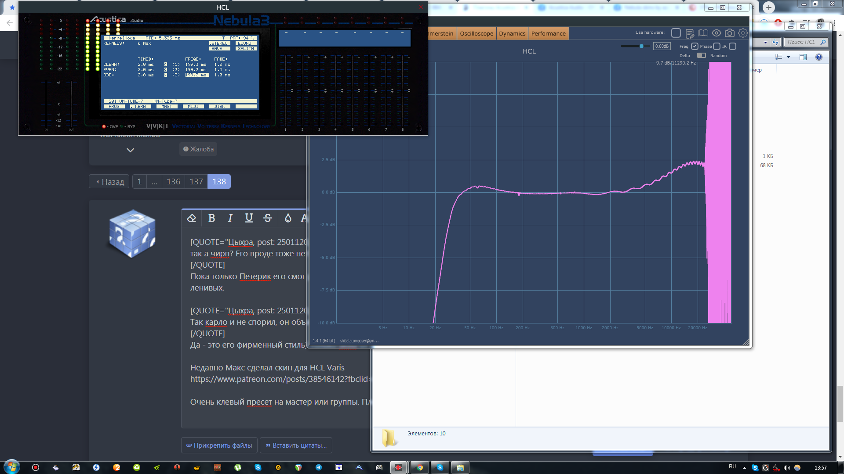Image resolution: width=844 pixels, height=474 pixels.
Task: Click the Explorer refresh arrows button
Action: click(775, 42)
